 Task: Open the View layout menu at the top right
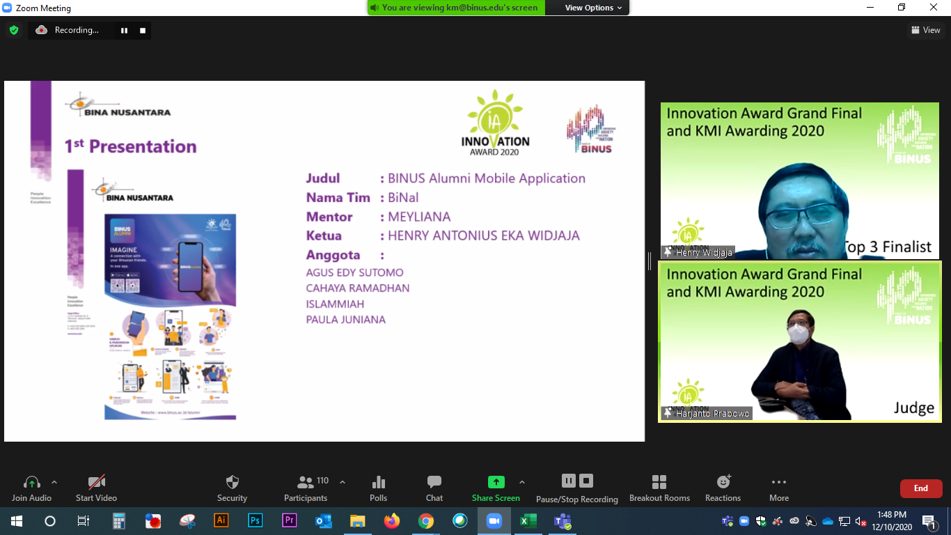tap(926, 30)
